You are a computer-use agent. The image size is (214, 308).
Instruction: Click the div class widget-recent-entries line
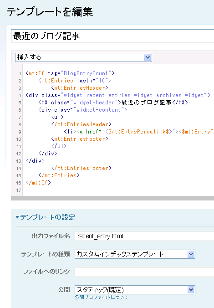click(118, 95)
